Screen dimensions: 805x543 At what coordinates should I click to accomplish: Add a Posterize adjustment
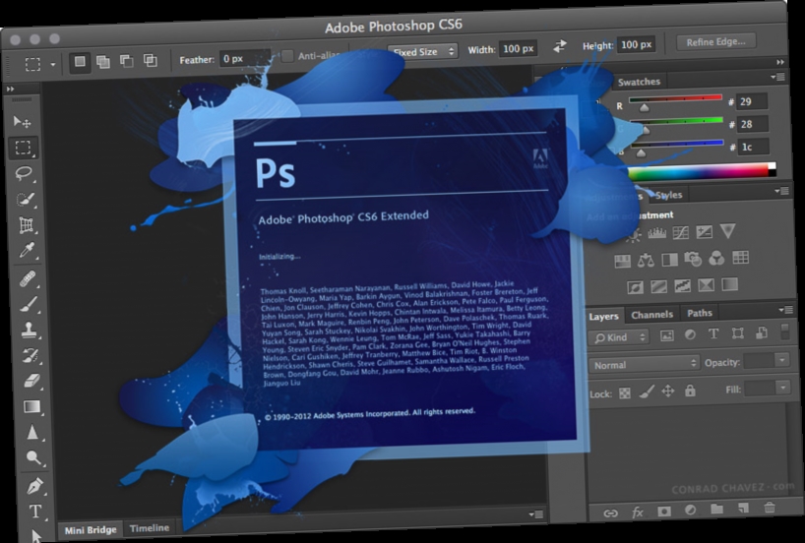pos(658,286)
